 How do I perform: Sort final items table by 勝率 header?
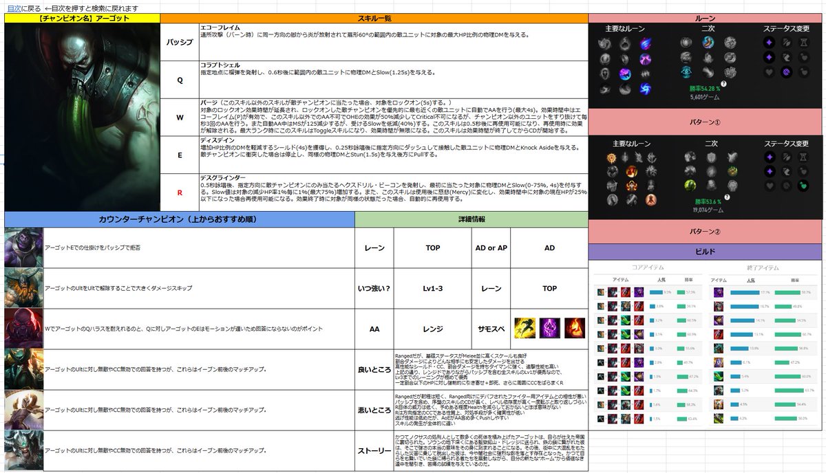(795, 280)
